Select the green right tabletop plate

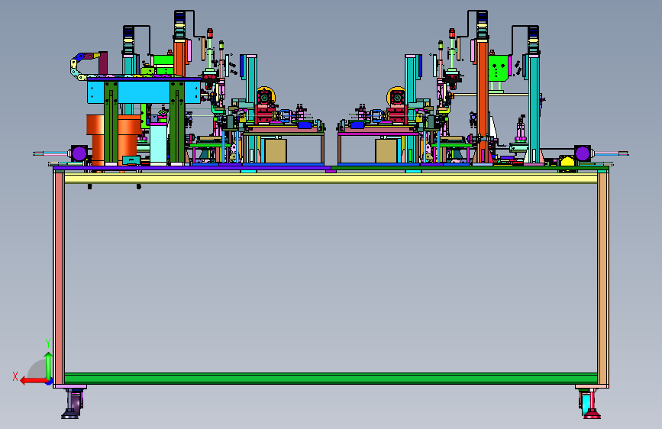pyautogui.click(x=470, y=169)
